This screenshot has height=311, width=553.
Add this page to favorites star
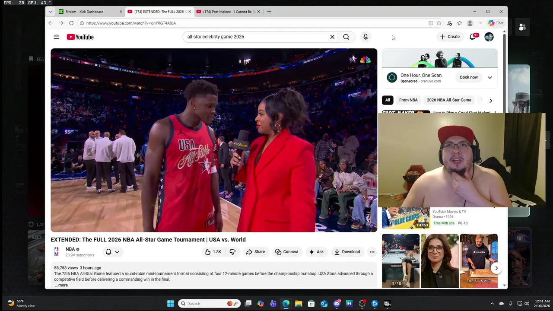(439, 23)
